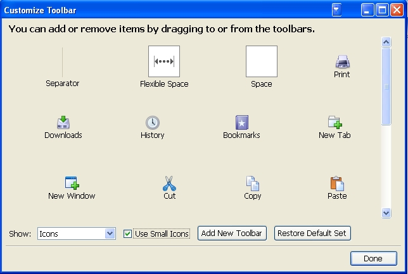Click the 'Downloads' label text

tap(63, 135)
